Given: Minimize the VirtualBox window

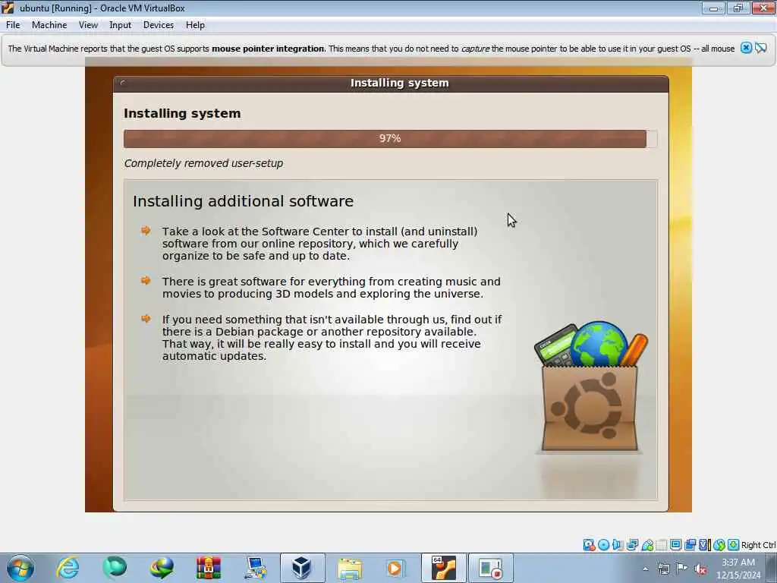Looking at the screenshot, I should [713, 8].
